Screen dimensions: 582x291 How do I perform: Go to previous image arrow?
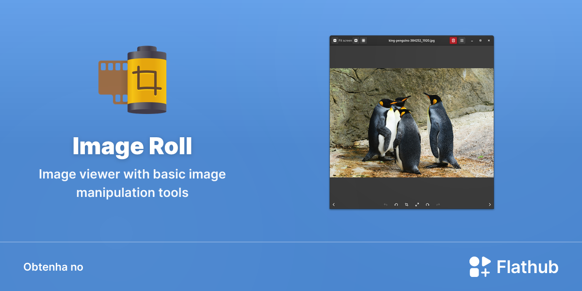tap(334, 205)
